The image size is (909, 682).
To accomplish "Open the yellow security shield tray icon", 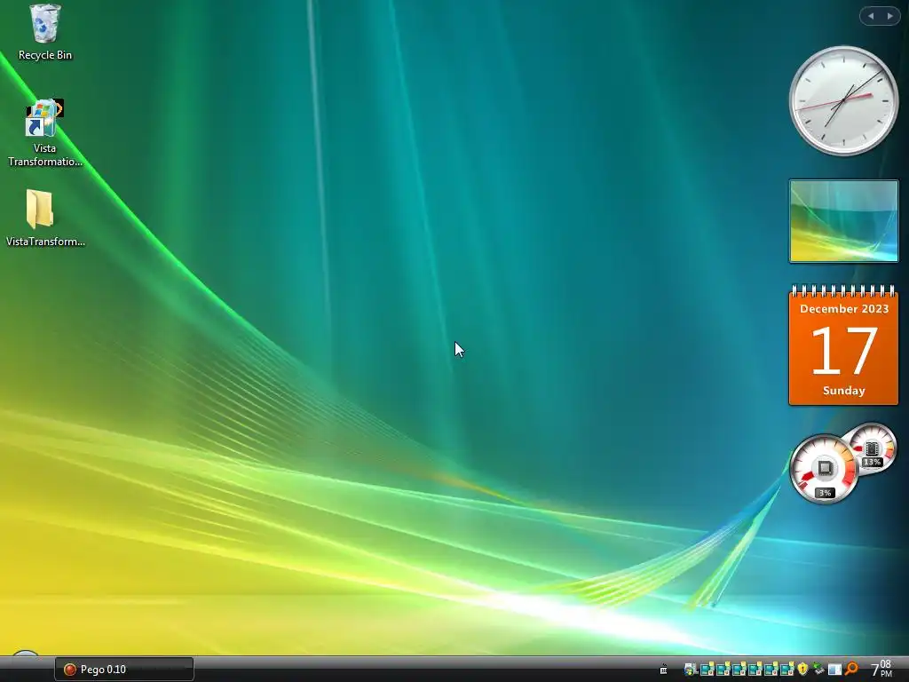I will 802,669.
